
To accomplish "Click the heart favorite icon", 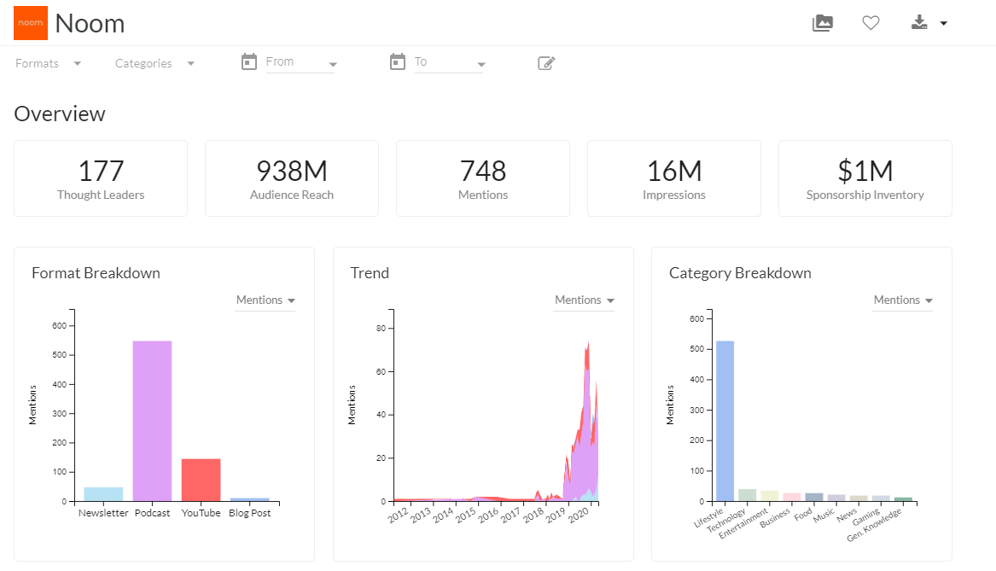I will point(871,23).
